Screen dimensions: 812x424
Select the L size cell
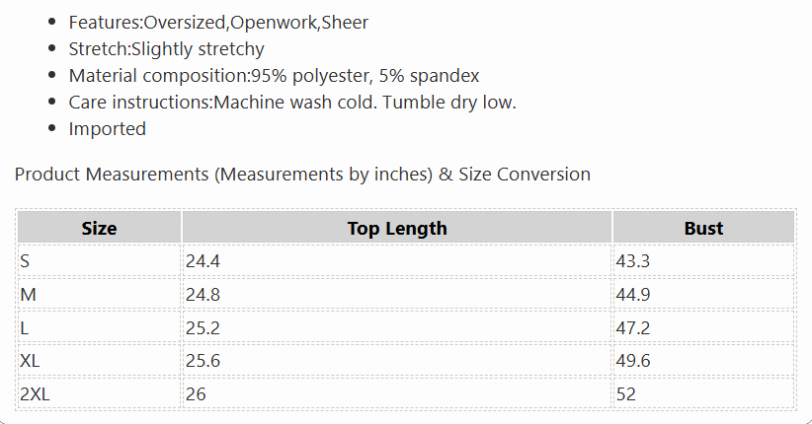click(x=99, y=327)
